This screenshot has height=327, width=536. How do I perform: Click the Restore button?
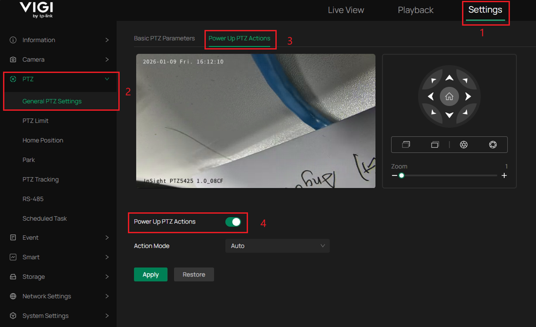tap(194, 274)
